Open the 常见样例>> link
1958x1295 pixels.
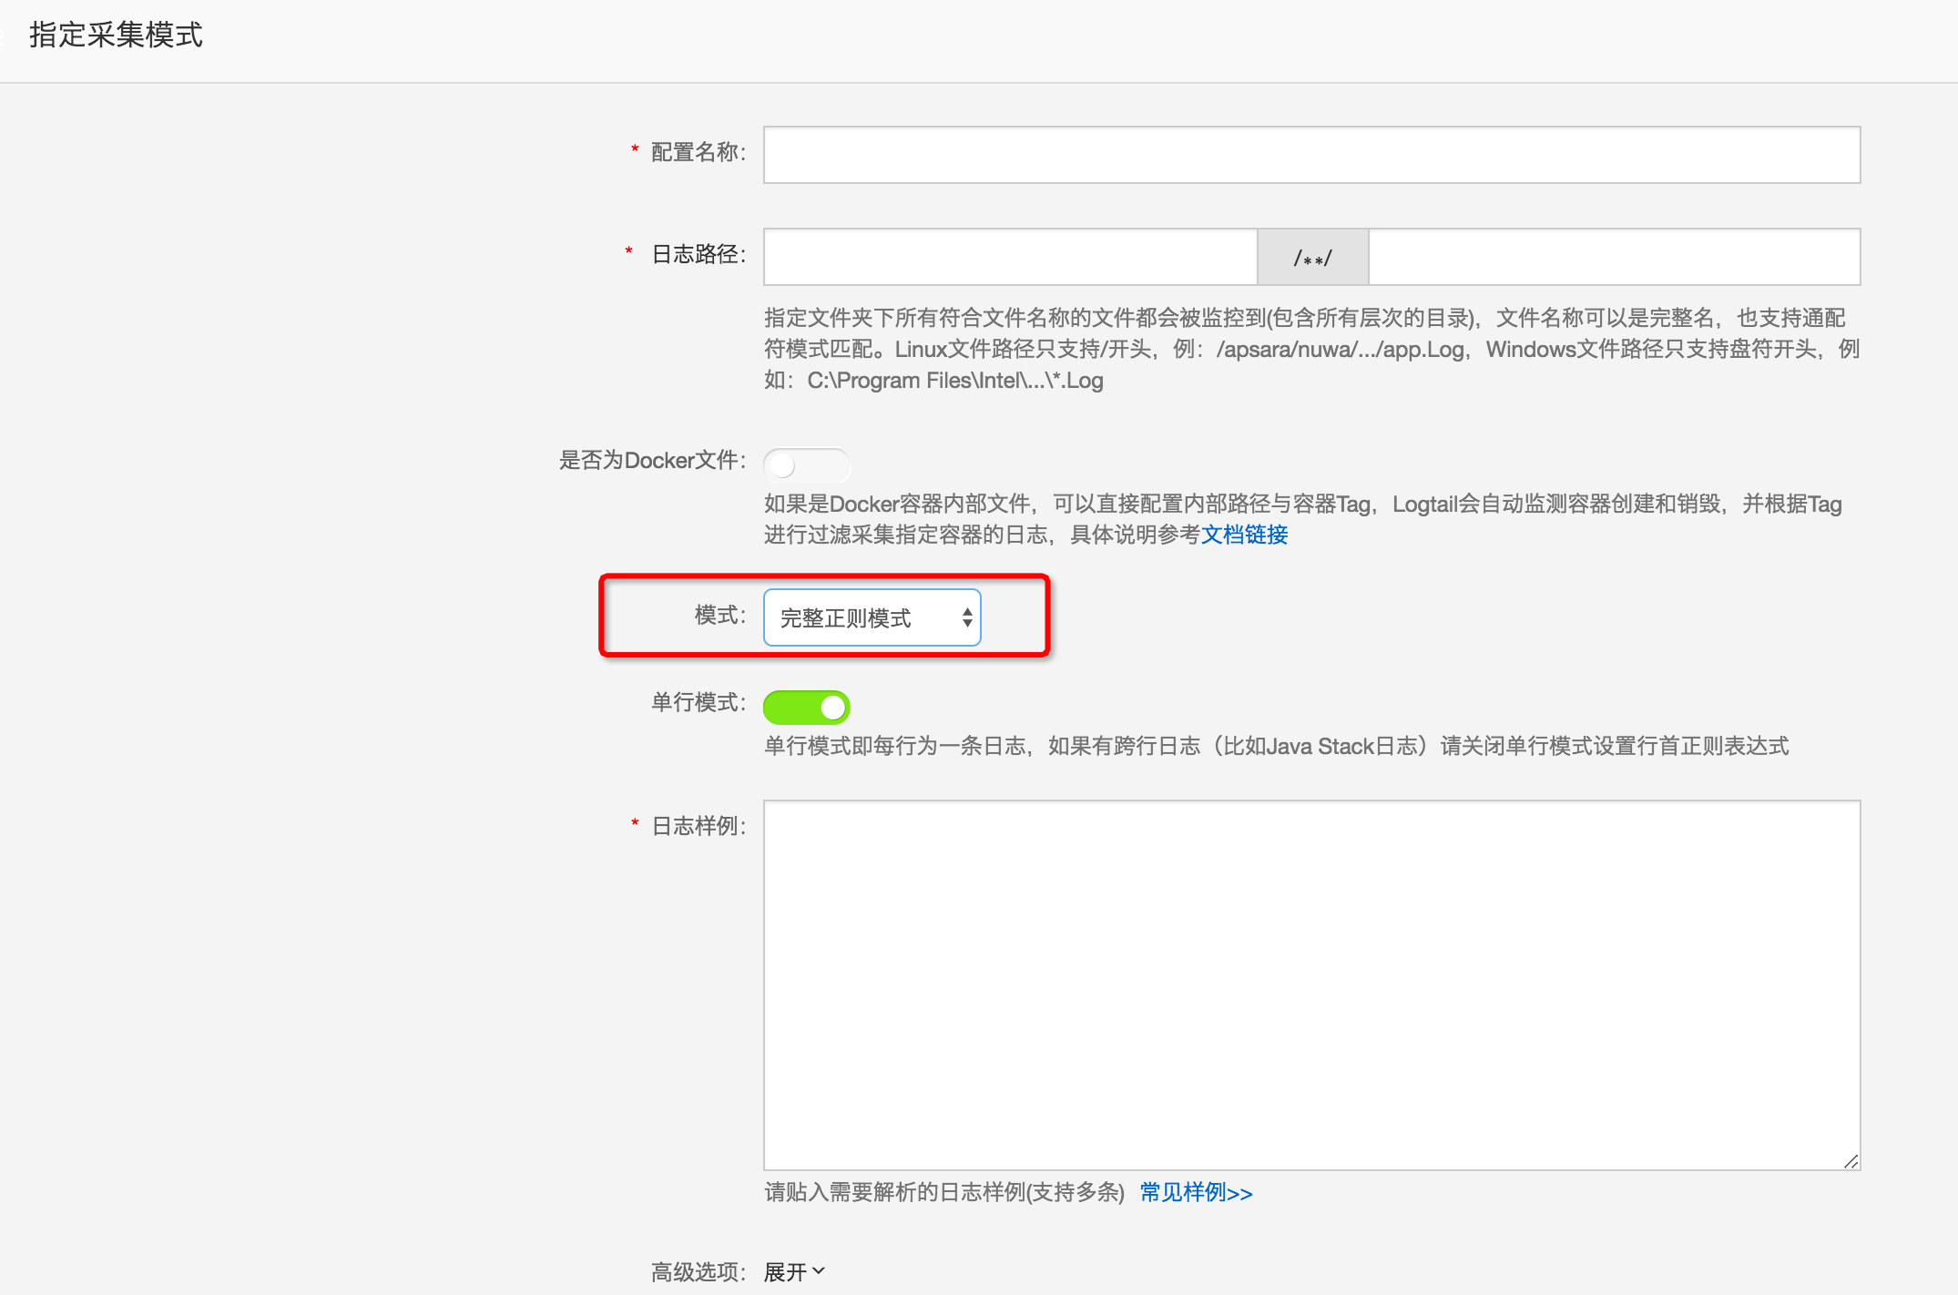pos(1196,1192)
